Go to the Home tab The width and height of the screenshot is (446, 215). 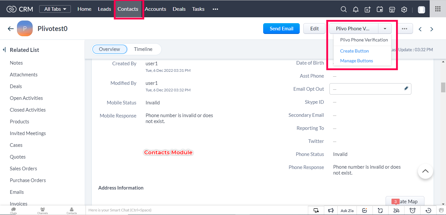84,9
